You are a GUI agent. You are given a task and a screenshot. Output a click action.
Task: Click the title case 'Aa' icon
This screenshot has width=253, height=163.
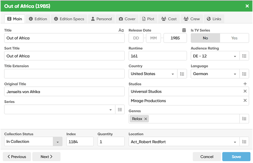click(x=121, y=30)
